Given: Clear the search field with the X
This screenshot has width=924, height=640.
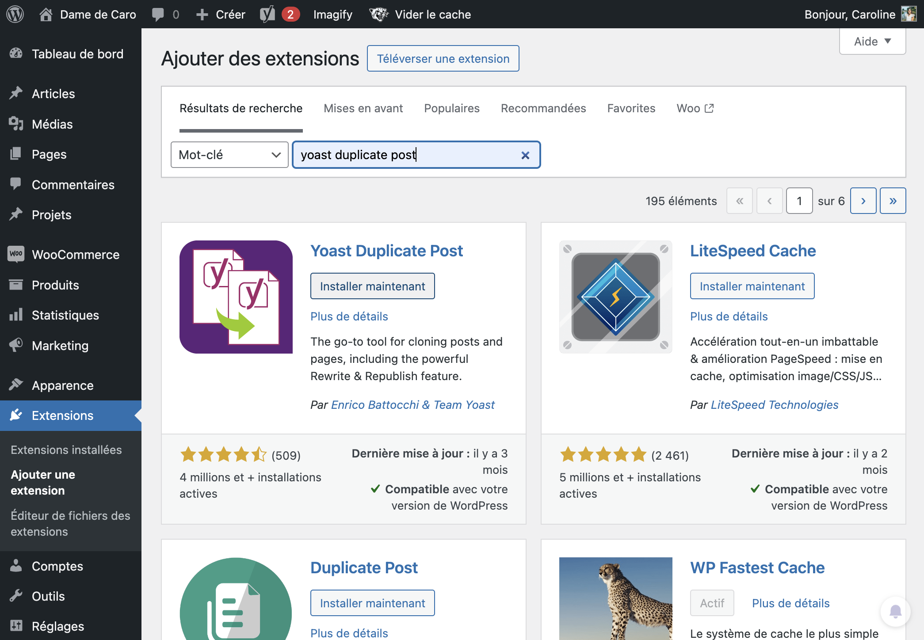Looking at the screenshot, I should coord(525,155).
